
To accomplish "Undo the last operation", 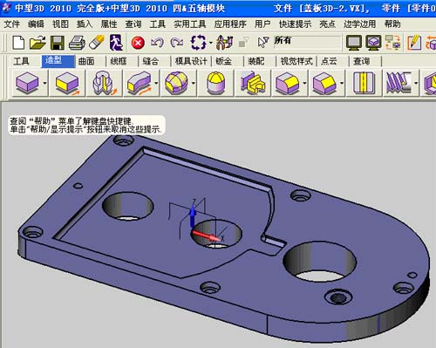I will 157,43.
